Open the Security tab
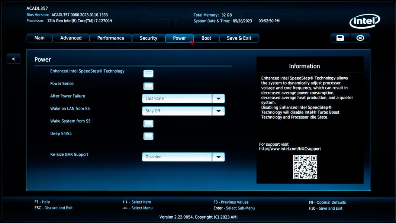 point(148,38)
